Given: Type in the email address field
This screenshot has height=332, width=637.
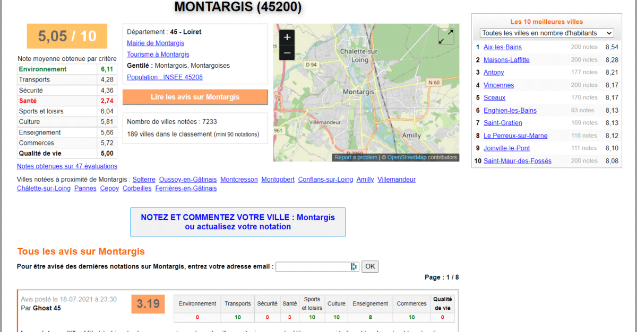Looking at the screenshot, I should (312, 266).
